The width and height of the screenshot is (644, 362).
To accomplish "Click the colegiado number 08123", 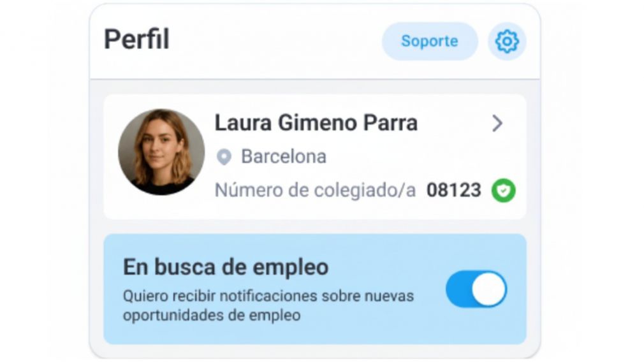I will (x=454, y=190).
